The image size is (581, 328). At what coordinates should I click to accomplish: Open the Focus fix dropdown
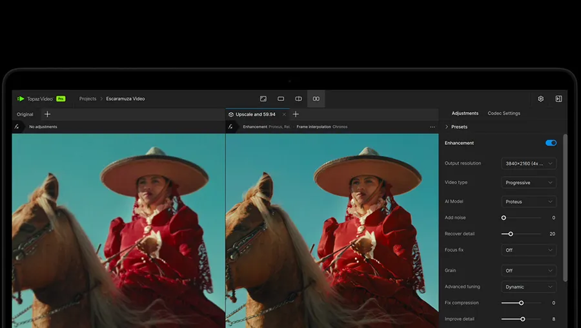tap(529, 250)
